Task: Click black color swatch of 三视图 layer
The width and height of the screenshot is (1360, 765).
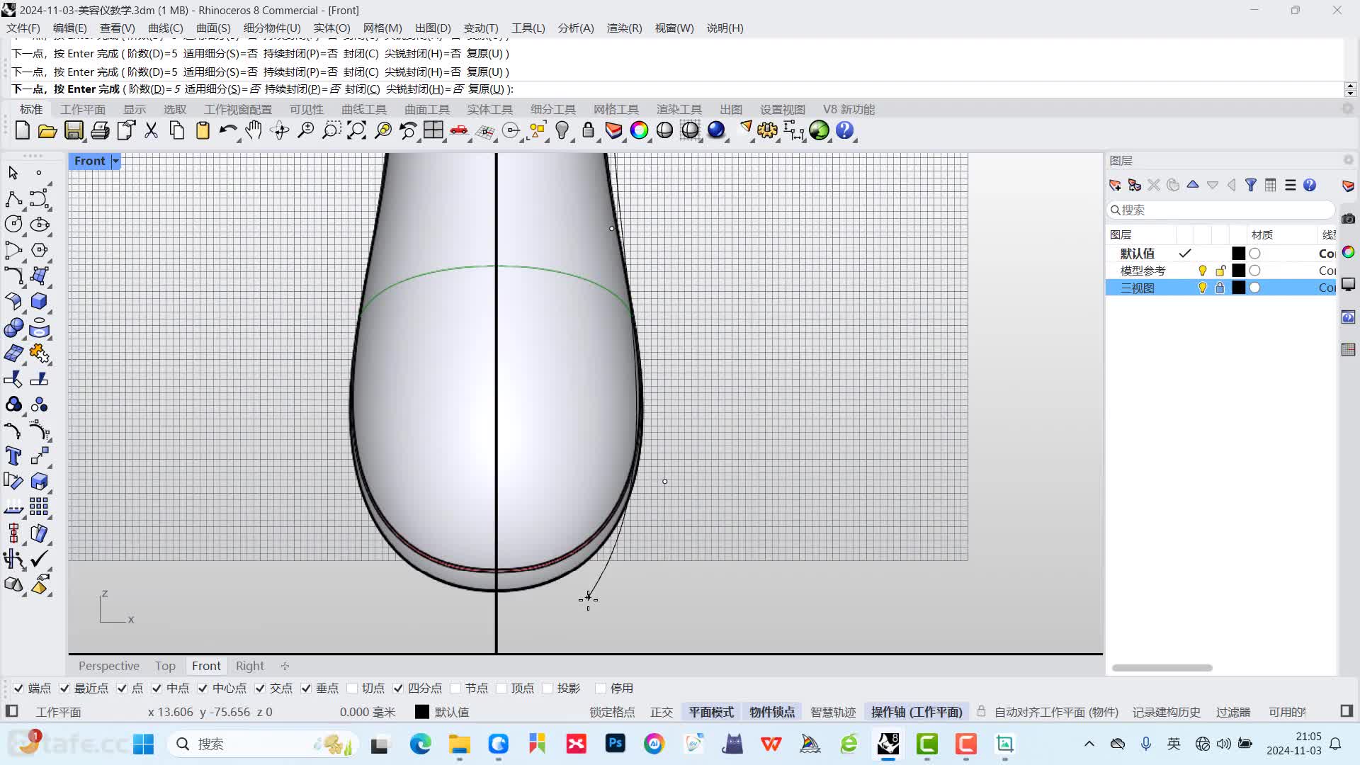Action: 1238,288
